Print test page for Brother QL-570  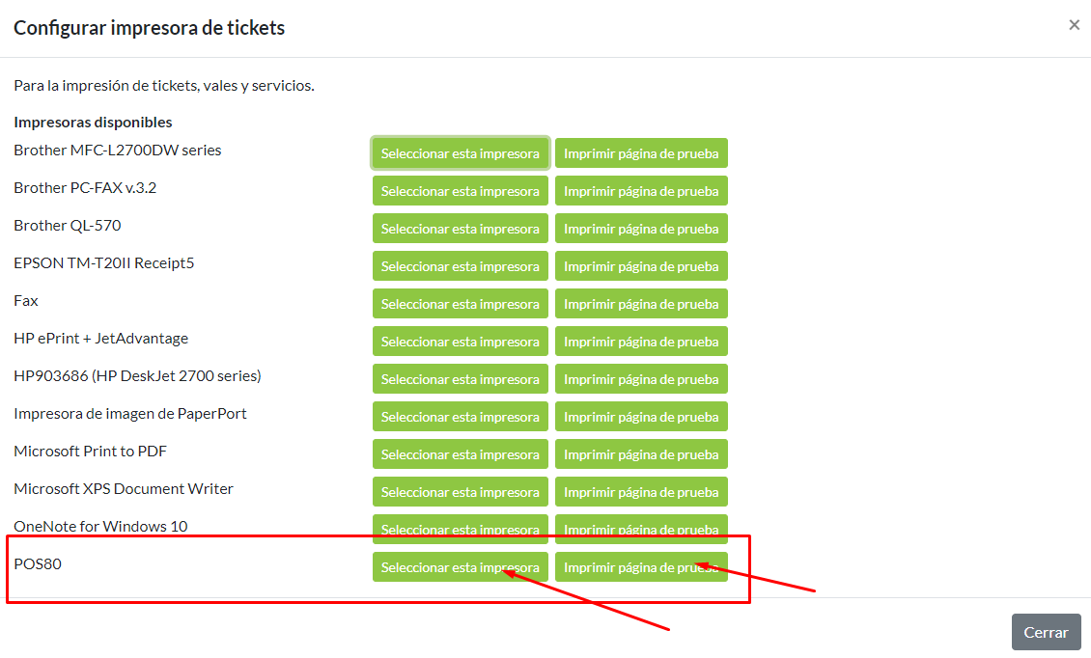point(641,229)
